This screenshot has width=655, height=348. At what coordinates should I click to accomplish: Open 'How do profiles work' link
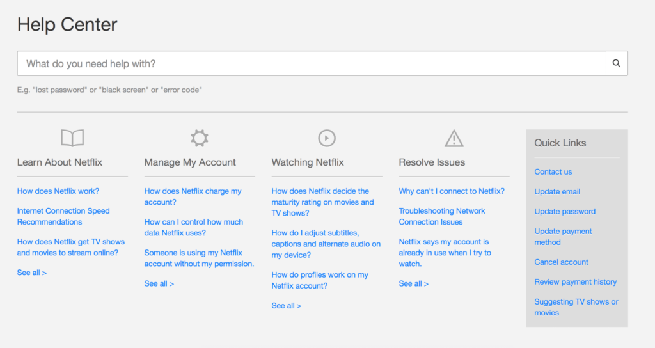click(x=320, y=280)
